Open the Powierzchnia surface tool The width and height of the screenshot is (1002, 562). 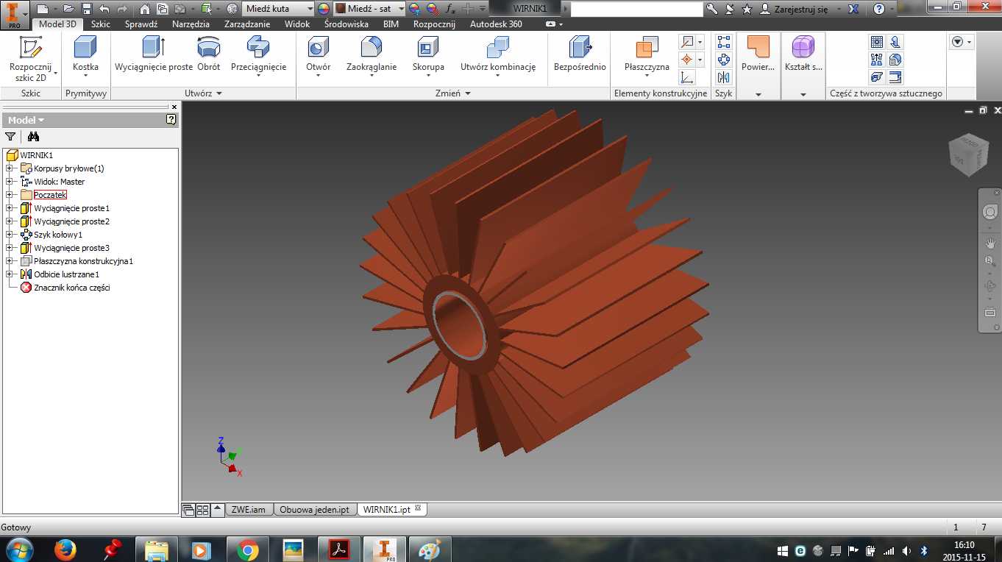tap(758, 55)
